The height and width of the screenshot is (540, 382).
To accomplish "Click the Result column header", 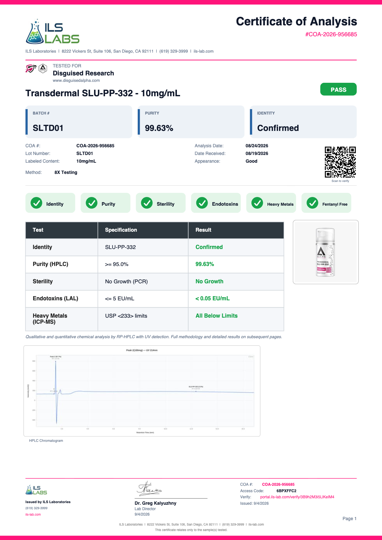I will point(236,230).
